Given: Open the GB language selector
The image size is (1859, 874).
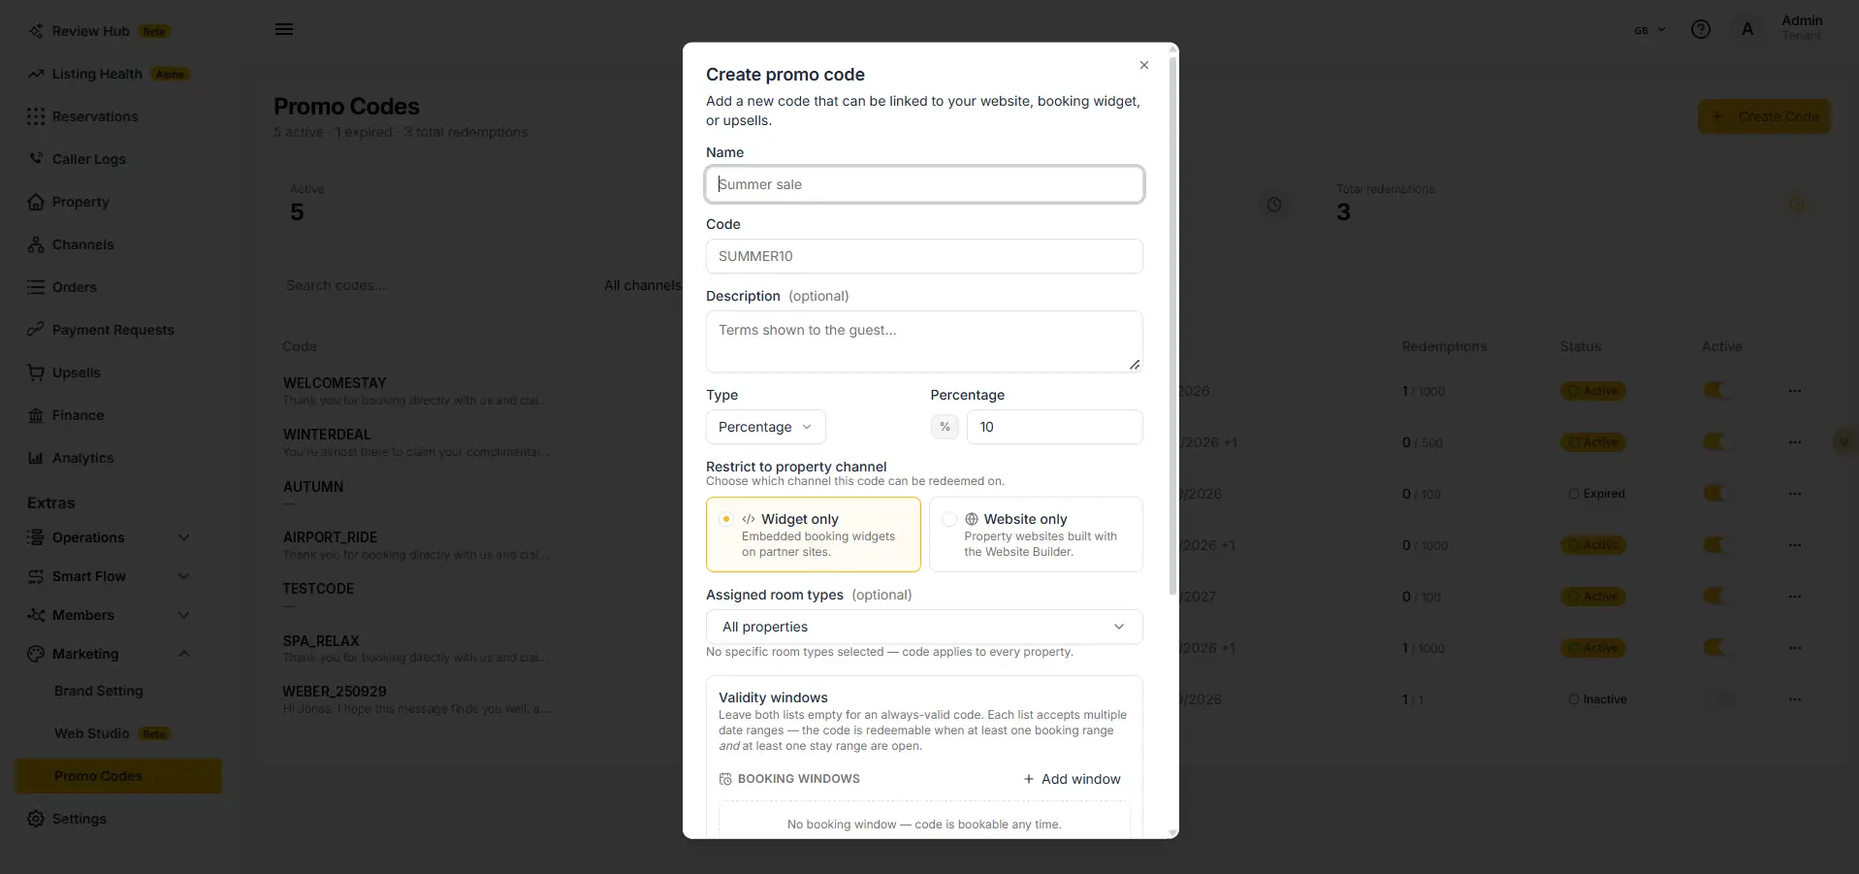Looking at the screenshot, I should click(x=1650, y=30).
